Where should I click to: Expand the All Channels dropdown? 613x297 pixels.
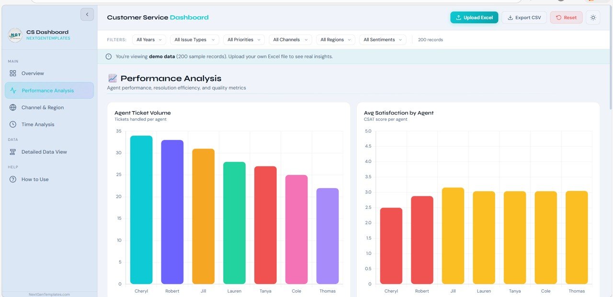[290, 40]
